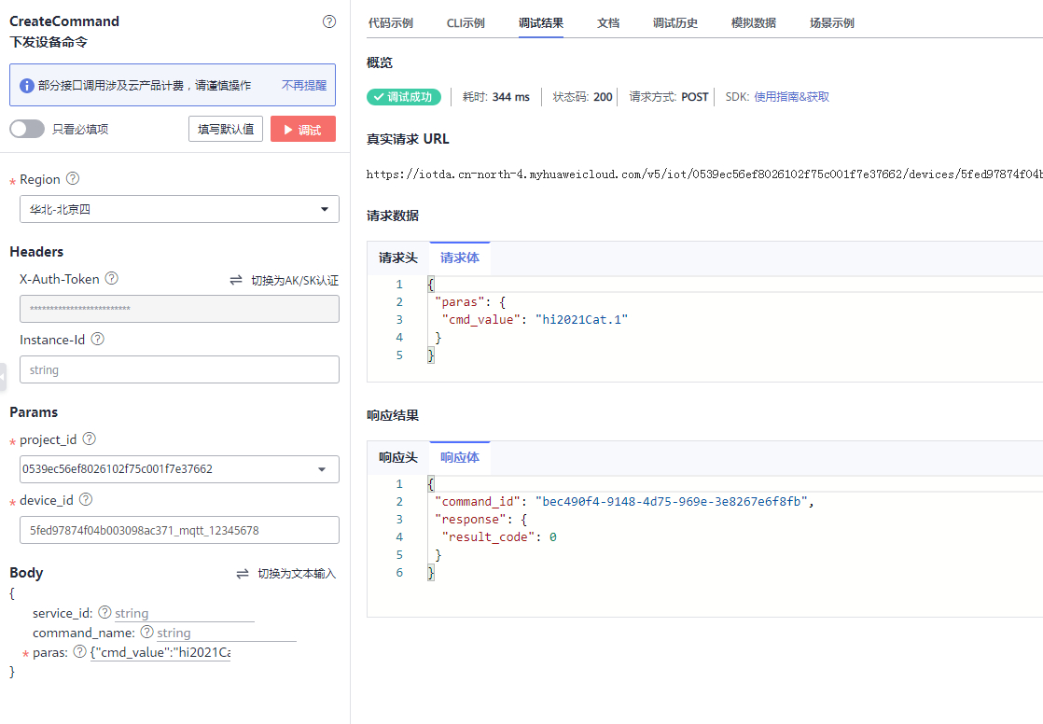Image resolution: width=1043 pixels, height=724 pixels.
Task: Switch to 代码示例 tab
Action: click(391, 22)
